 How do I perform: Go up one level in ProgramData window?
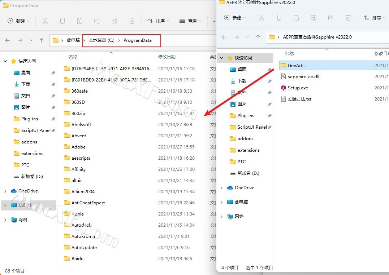42,40
